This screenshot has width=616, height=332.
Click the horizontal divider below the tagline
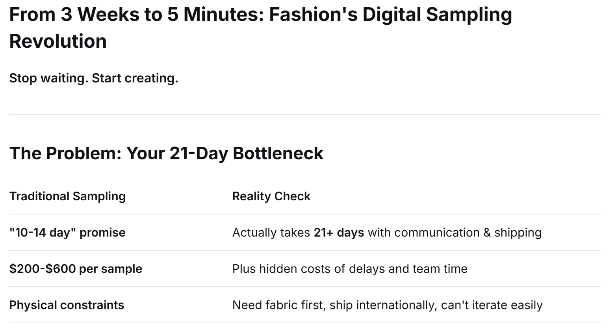click(x=305, y=115)
